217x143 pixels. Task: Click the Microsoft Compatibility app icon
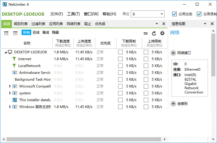pyautogui.click(x=15, y=86)
